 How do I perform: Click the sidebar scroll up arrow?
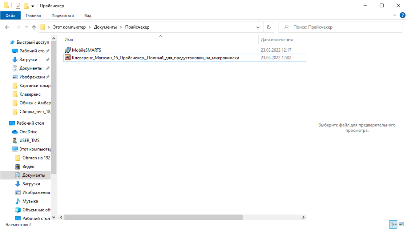coord(54,38)
